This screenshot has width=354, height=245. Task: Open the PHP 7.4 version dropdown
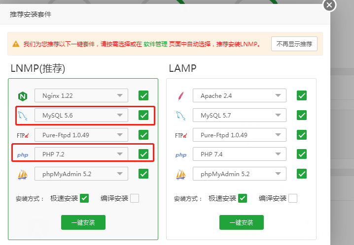point(240,154)
